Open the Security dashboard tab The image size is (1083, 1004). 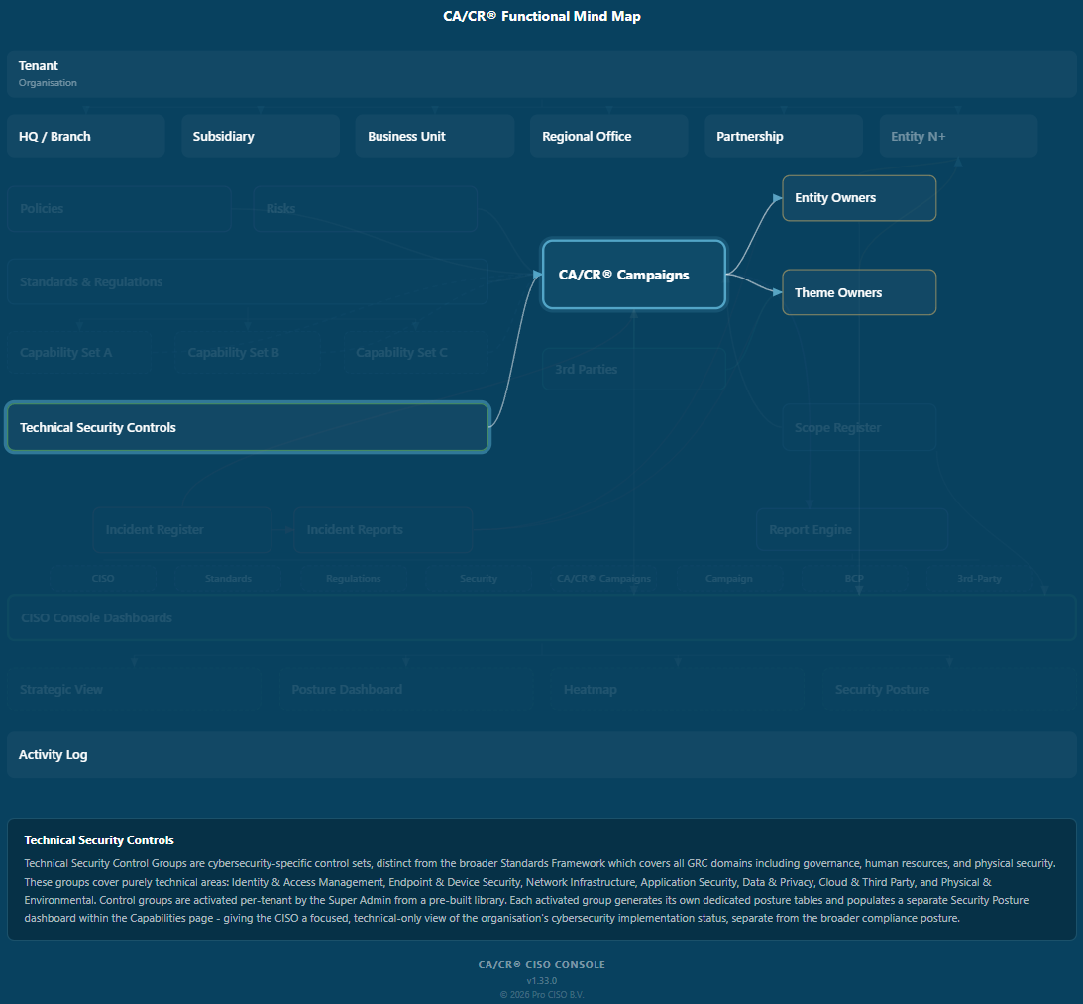479,579
